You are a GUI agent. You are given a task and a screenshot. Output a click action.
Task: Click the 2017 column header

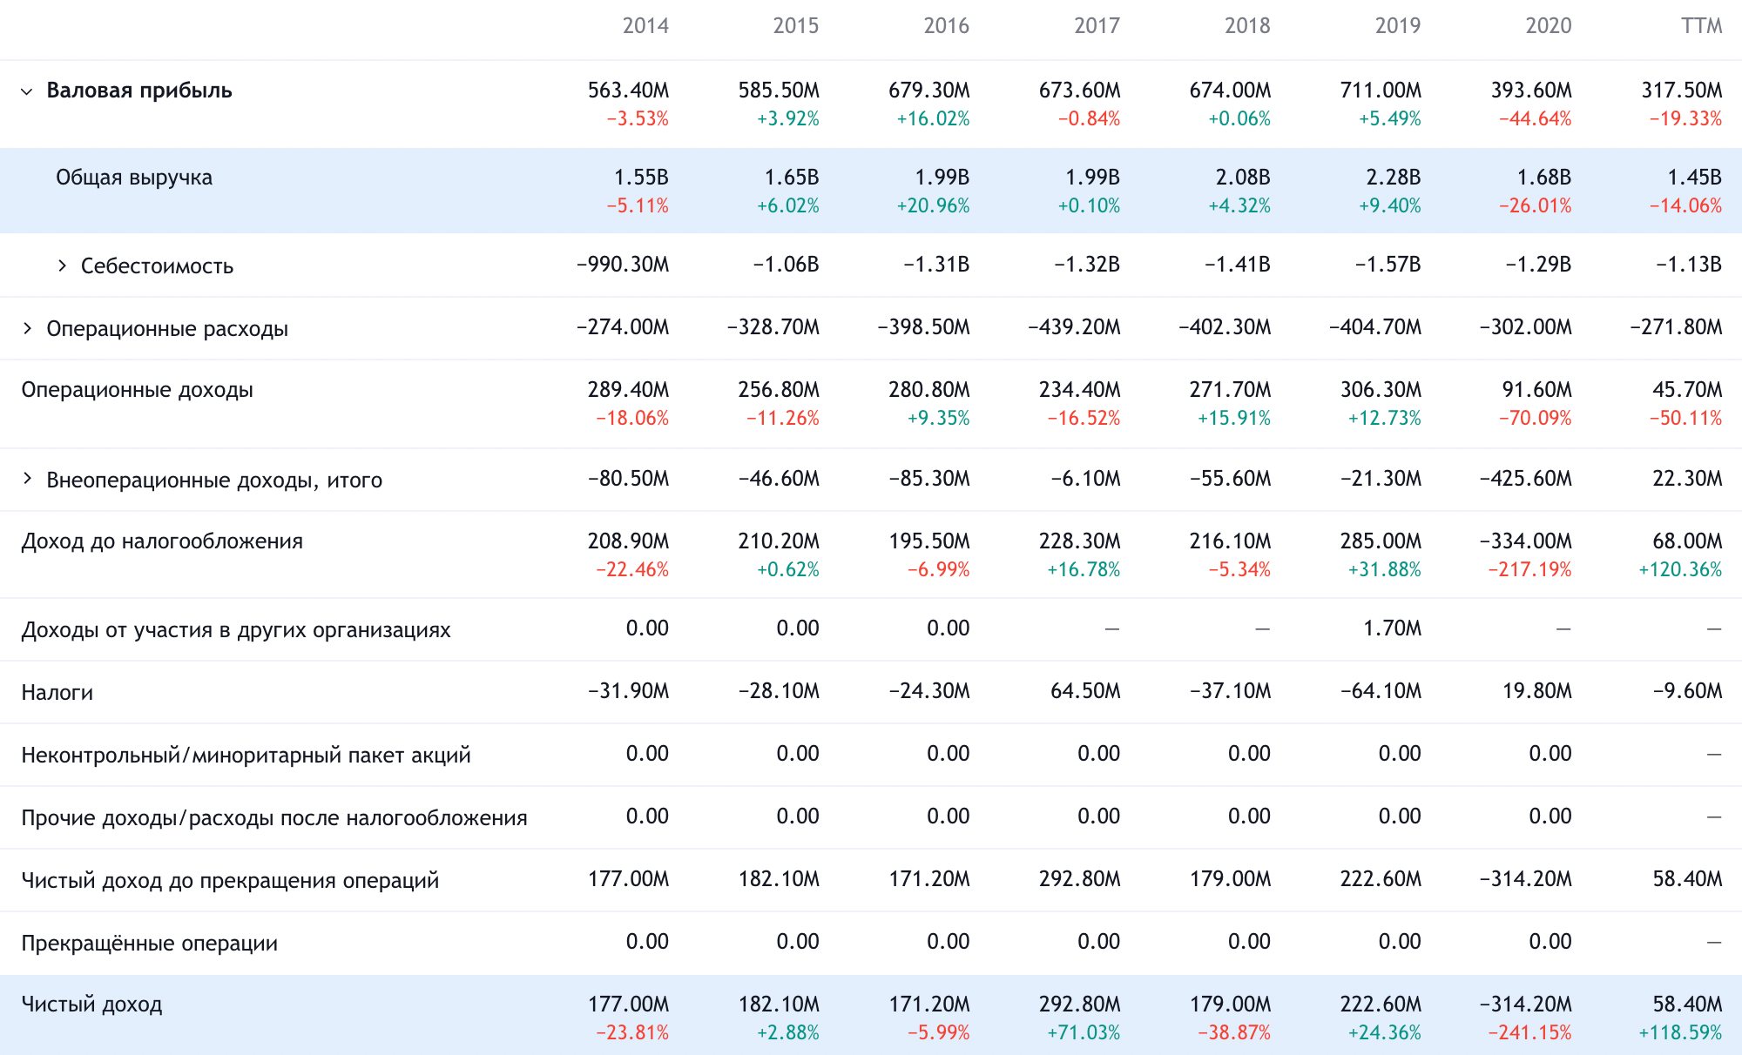pyautogui.click(x=1097, y=26)
